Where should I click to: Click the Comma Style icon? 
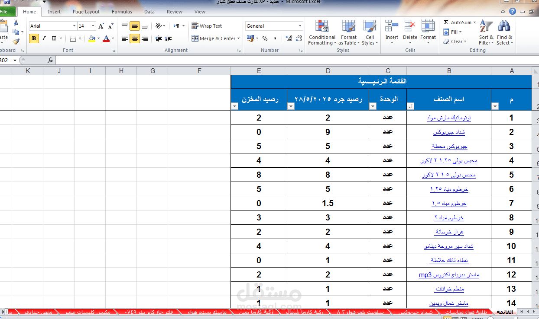275,38
